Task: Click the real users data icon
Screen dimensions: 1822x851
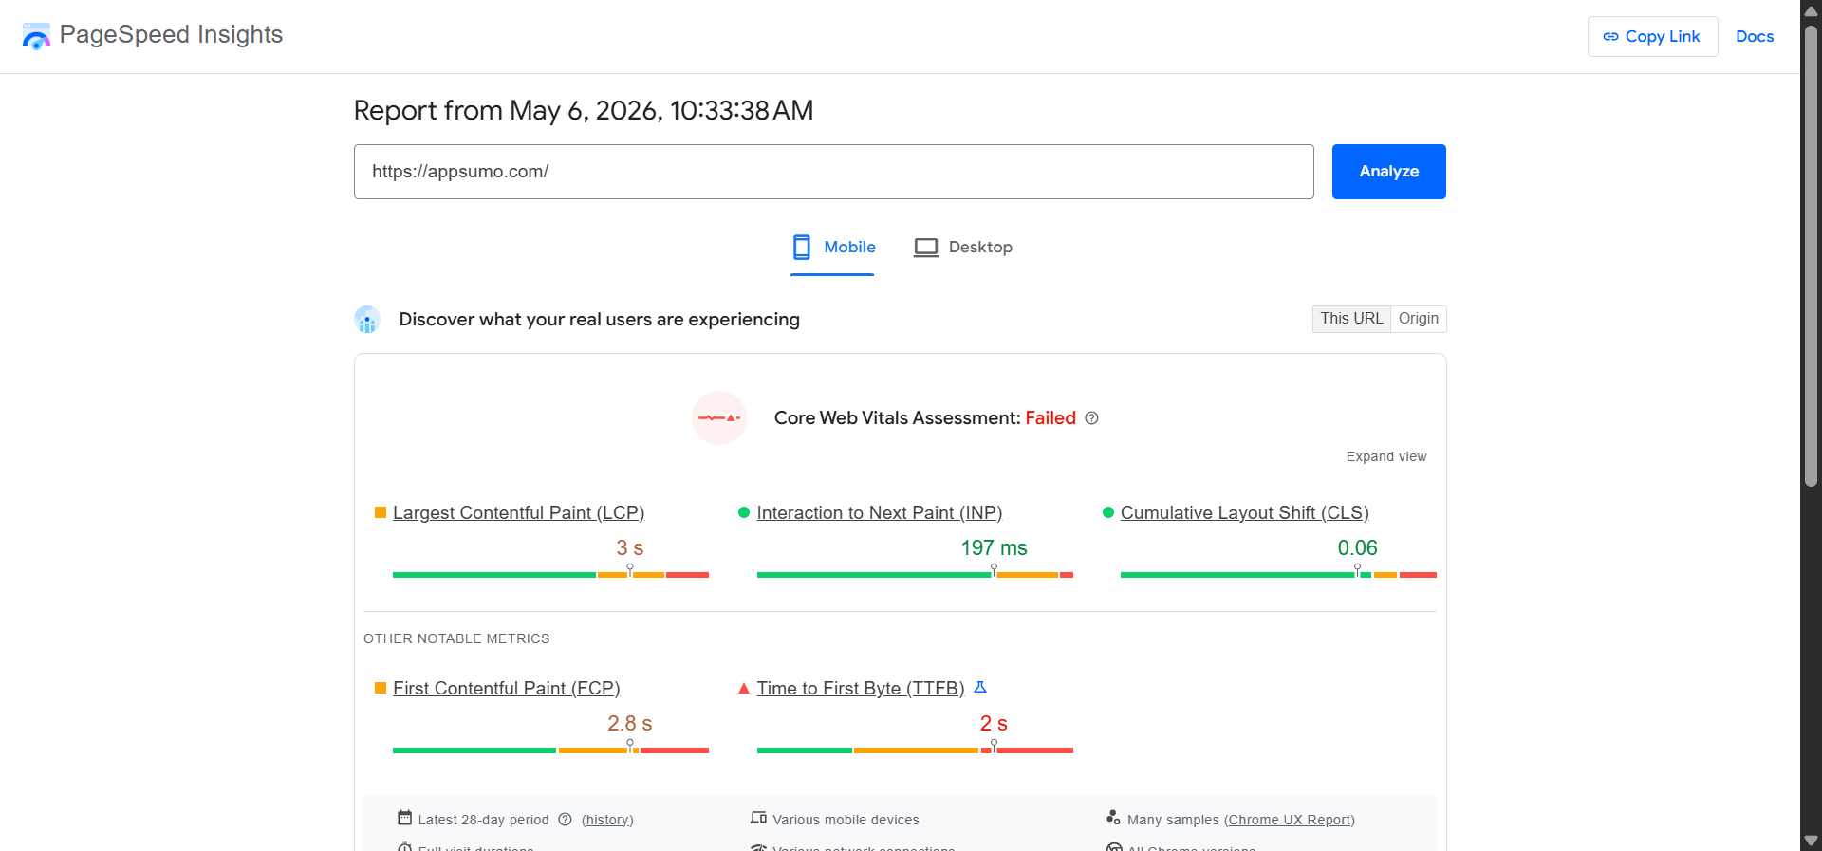Action: pyautogui.click(x=367, y=320)
